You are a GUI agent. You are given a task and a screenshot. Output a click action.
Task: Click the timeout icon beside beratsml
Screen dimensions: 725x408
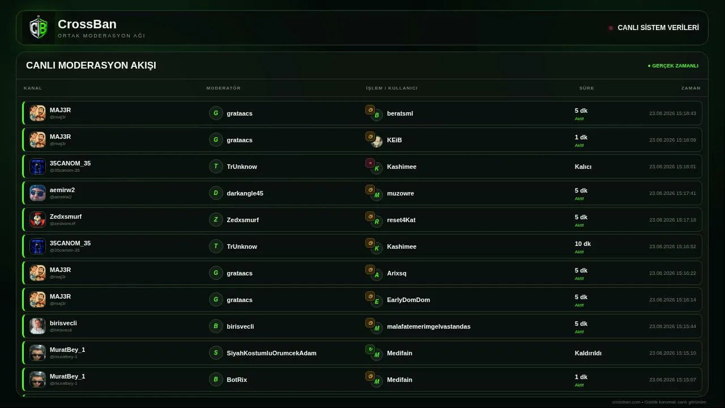(x=370, y=110)
